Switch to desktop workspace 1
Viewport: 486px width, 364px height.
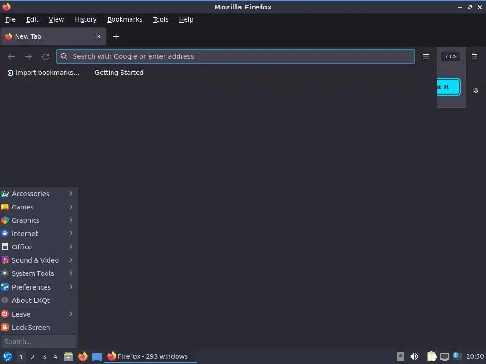(21, 357)
